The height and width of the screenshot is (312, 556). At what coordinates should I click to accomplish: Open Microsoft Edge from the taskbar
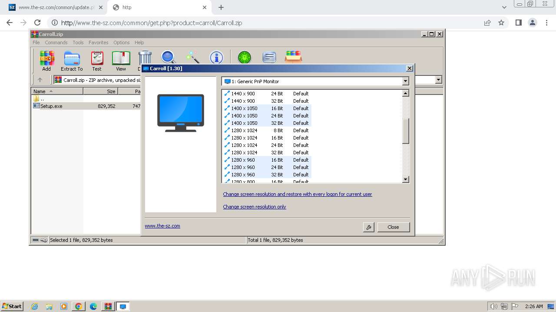93,306
